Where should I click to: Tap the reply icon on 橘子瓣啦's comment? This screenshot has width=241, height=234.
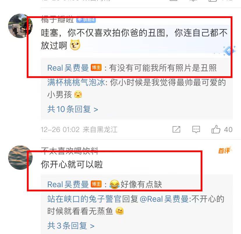196,129
